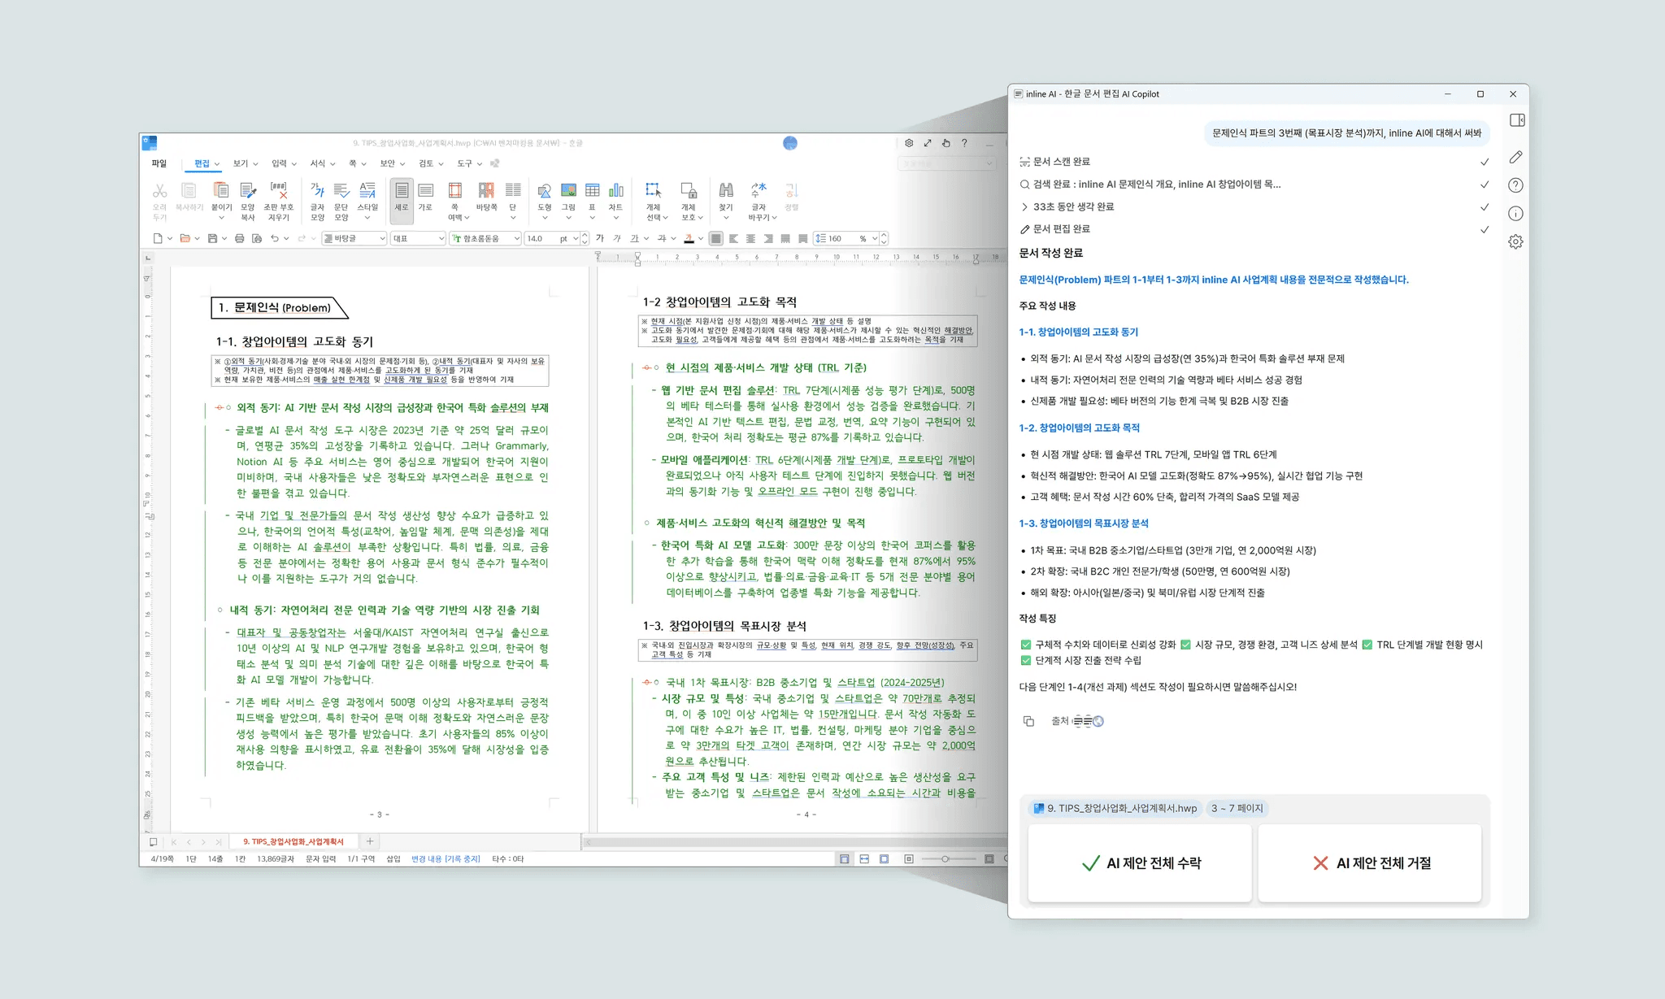Click the pencil edit icon in inline AI sidebar
The image size is (1665, 999).
pyautogui.click(x=1515, y=157)
